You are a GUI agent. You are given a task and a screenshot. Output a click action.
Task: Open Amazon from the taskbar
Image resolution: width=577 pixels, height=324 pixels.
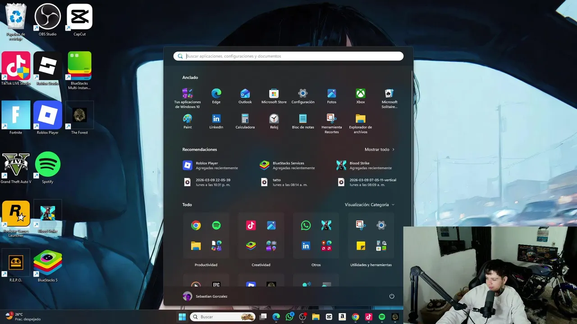pos(342,317)
